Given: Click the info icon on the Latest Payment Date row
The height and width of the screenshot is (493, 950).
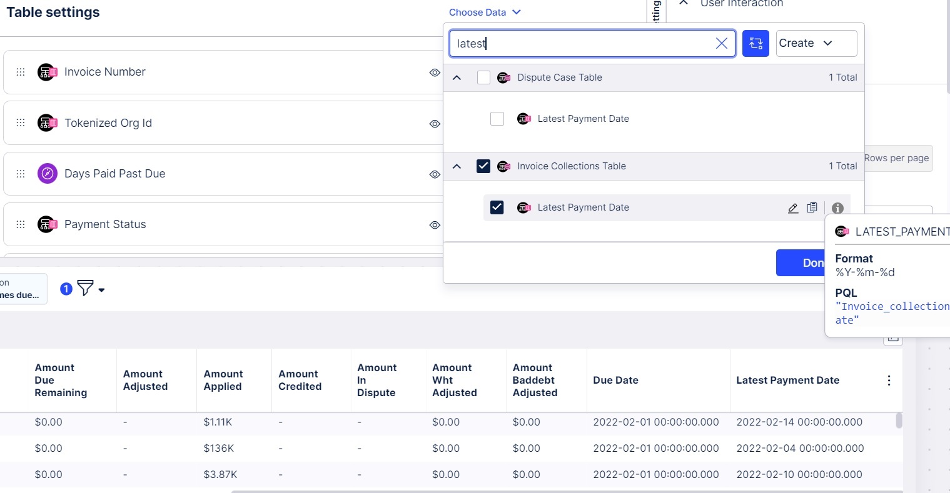Looking at the screenshot, I should click(x=837, y=208).
